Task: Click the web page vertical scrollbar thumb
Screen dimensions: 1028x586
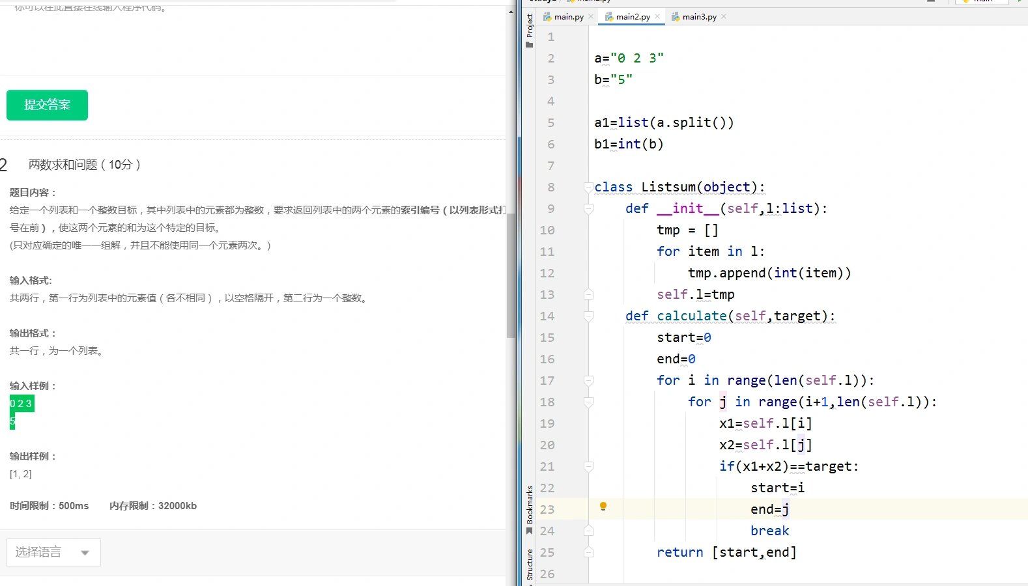Action: pyautogui.click(x=511, y=275)
